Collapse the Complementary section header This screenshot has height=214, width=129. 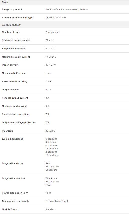tap(64, 25)
